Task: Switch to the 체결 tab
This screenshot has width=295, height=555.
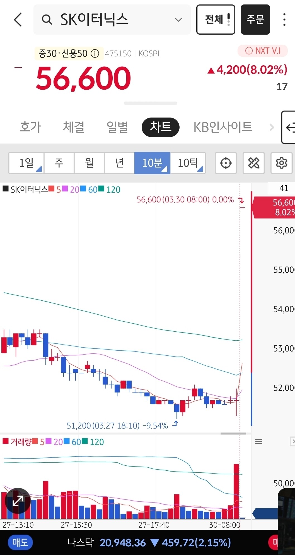Action: click(x=74, y=127)
